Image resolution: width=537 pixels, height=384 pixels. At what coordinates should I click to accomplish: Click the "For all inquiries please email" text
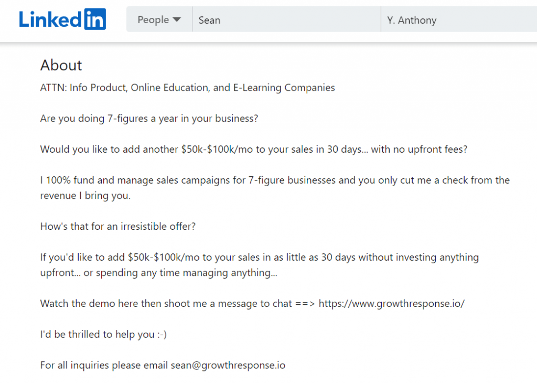tap(104, 365)
